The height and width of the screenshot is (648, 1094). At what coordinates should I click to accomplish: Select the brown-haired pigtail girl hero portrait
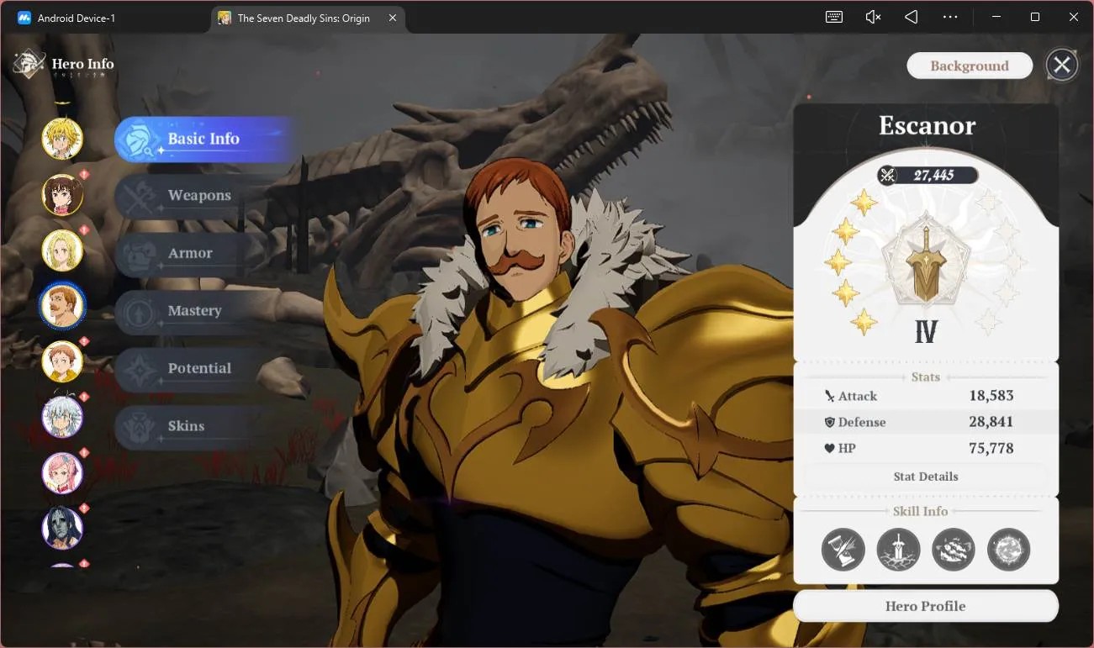[x=62, y=195]
